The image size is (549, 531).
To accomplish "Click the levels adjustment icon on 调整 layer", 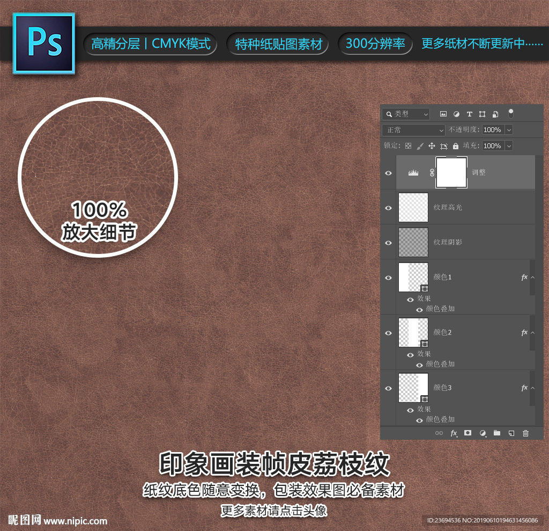I will pos(413,172).
